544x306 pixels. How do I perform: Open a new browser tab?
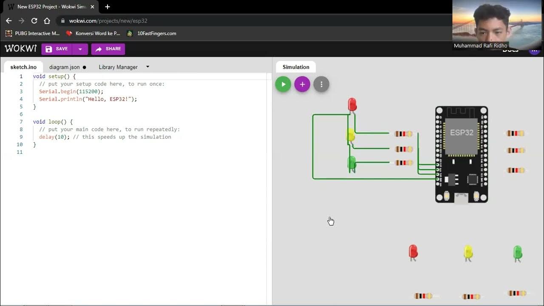coord(108,7)
